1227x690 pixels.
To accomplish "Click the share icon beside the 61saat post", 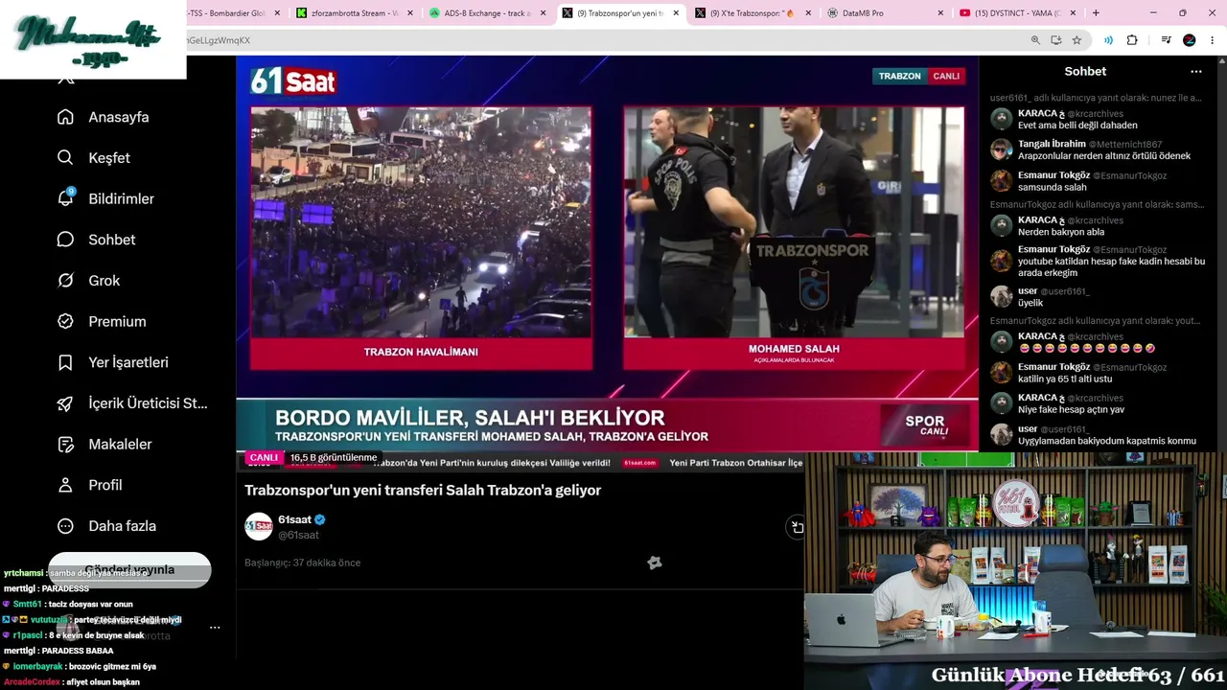I will 796,526.
